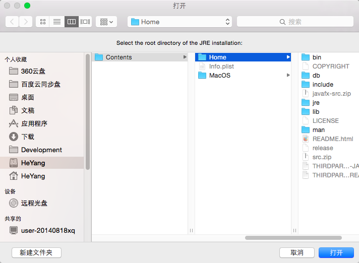Select the db folder

coord(329,75)
